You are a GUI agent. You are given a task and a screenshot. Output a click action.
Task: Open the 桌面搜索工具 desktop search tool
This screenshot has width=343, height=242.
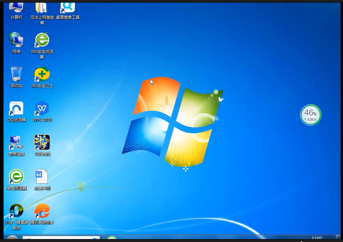67,8
